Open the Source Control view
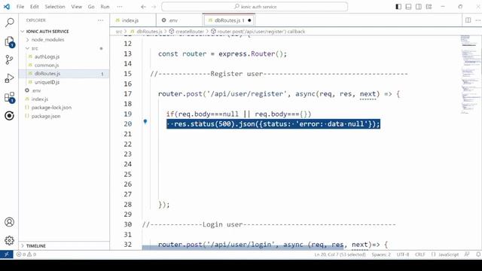 10,59
